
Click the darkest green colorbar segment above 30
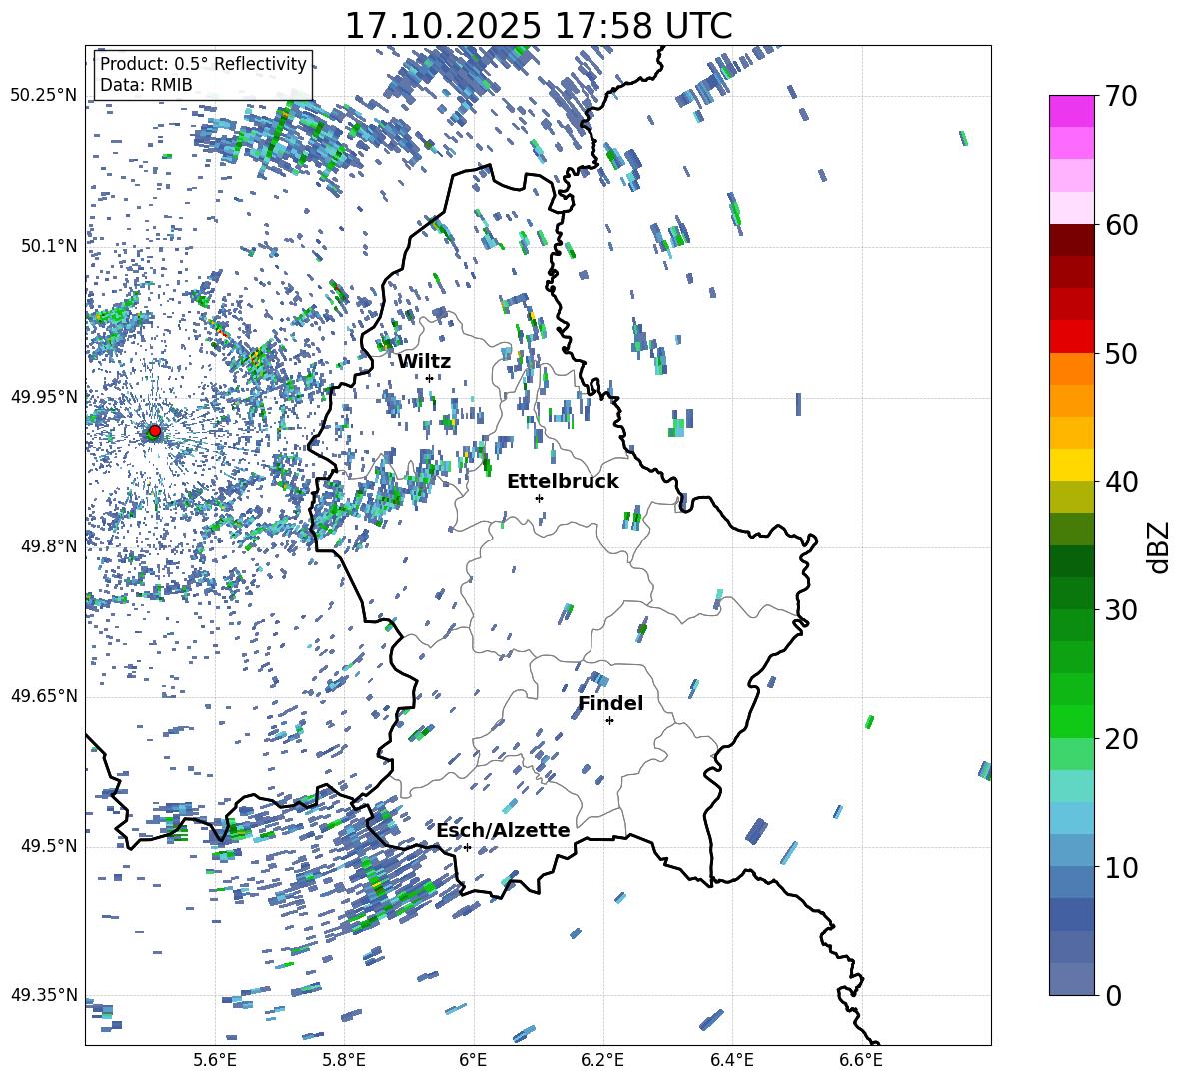pos(1071,561)
